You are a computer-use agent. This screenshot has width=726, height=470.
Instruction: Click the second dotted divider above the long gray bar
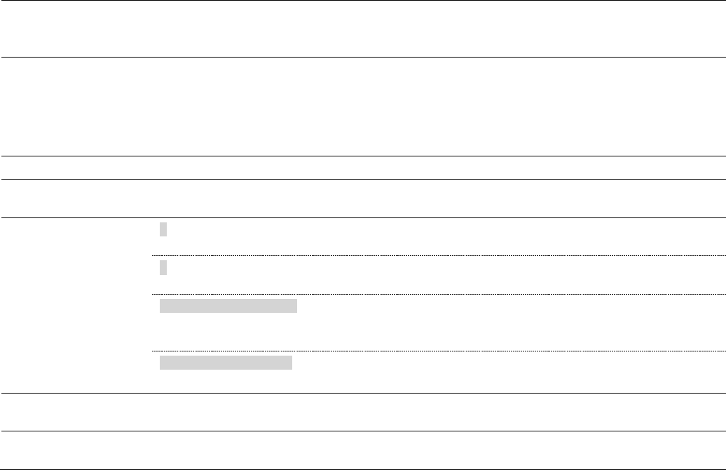coord(439,294)
